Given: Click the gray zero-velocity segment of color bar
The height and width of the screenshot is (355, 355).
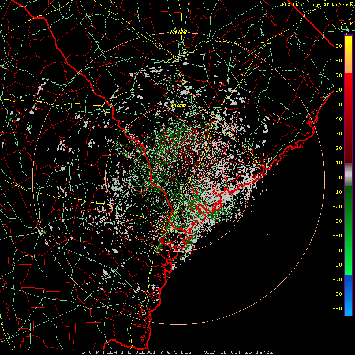Looking at the screenshot, I should (x=348, y=175).
